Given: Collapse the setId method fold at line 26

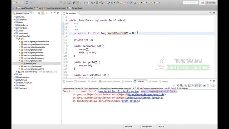Looking at the screenshot, I should click(x=68, y=75).
